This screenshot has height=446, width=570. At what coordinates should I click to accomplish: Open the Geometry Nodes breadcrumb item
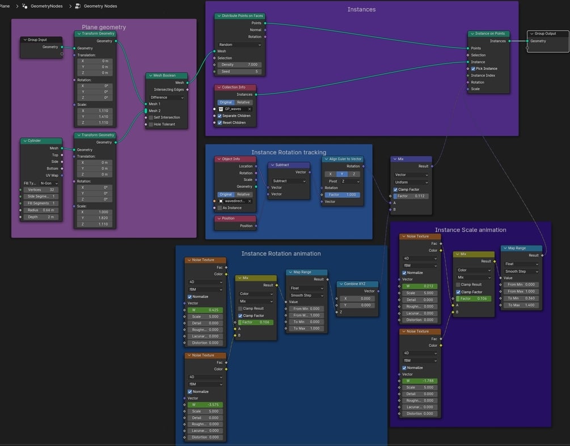coord(100,6)
